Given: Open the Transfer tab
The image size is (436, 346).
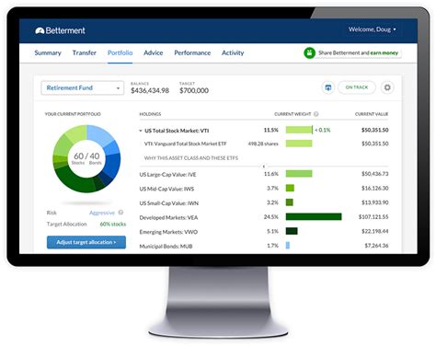Looking at the screenshot, I should (85, 52).
